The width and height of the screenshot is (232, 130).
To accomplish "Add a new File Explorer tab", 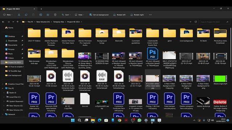I will click(x=41, y=9).
